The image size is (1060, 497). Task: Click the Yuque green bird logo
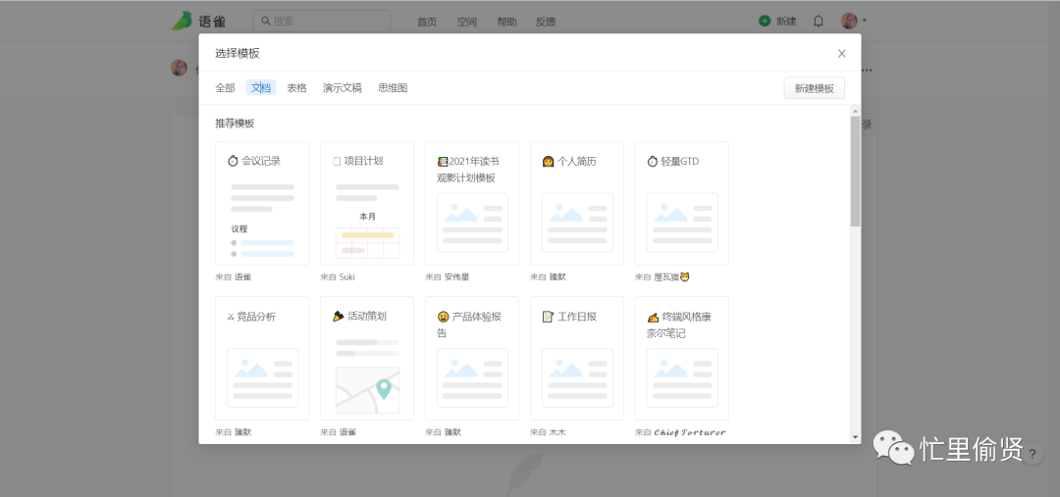pos(183,21)
